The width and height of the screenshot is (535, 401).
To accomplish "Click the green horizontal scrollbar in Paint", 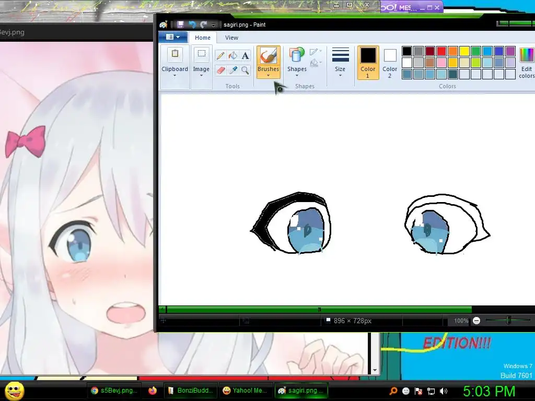I will click(x=319, y=310).
